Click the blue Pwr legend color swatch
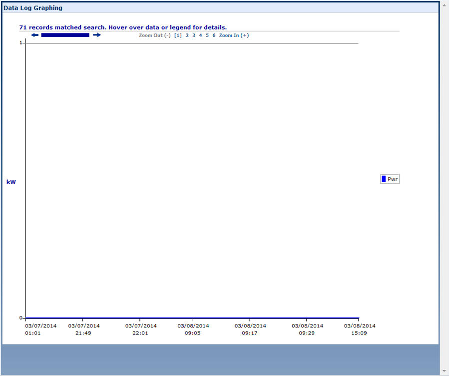This screenshot has width=449, height=376. [384, 179]
